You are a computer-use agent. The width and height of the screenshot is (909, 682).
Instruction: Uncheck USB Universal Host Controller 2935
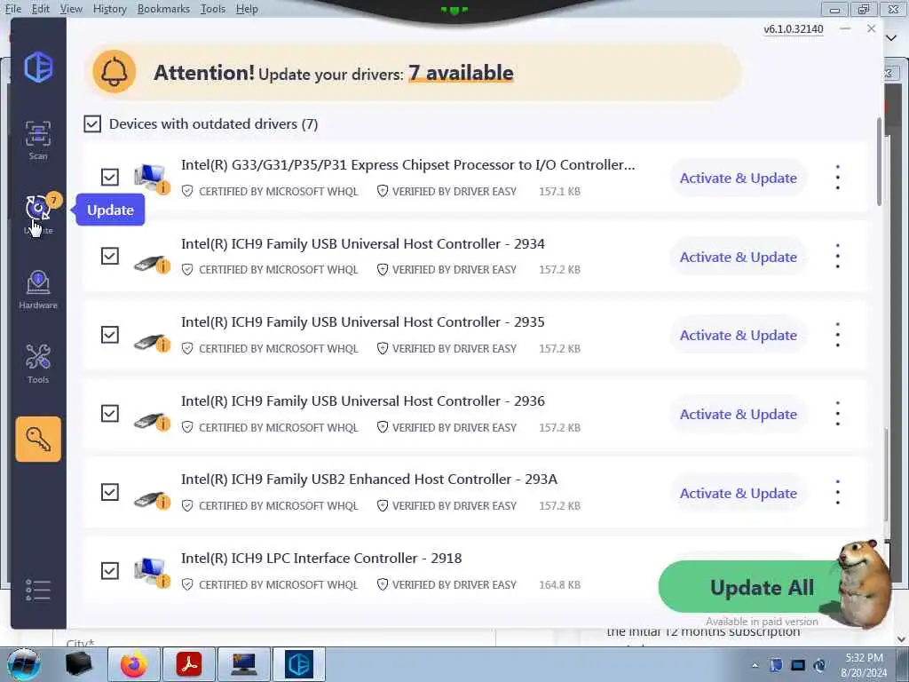point(109,335)
